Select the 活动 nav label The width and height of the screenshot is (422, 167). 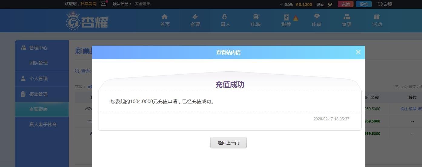(x=377, y=25)
